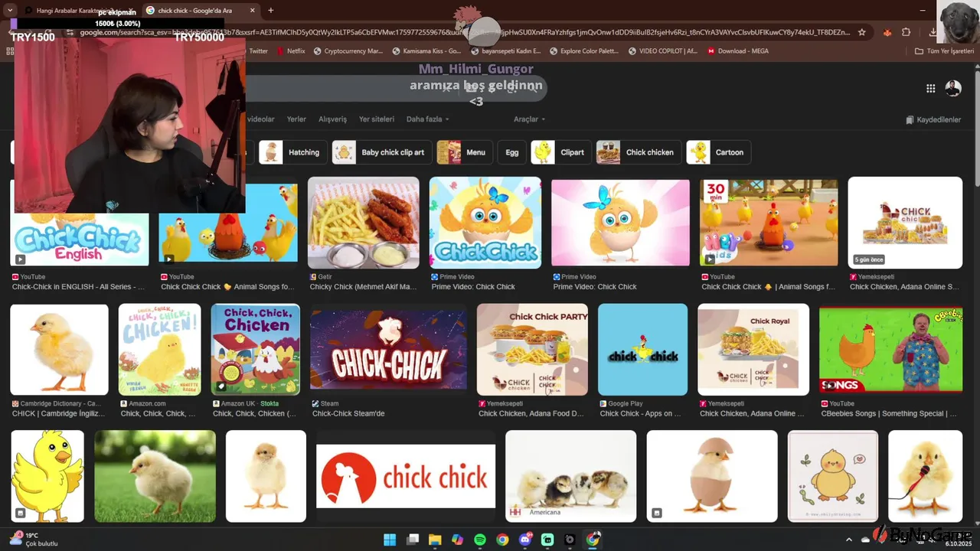Open the Chick Royal menu image
This screenshot has height=551, width=980.
[x=753, y=350]
